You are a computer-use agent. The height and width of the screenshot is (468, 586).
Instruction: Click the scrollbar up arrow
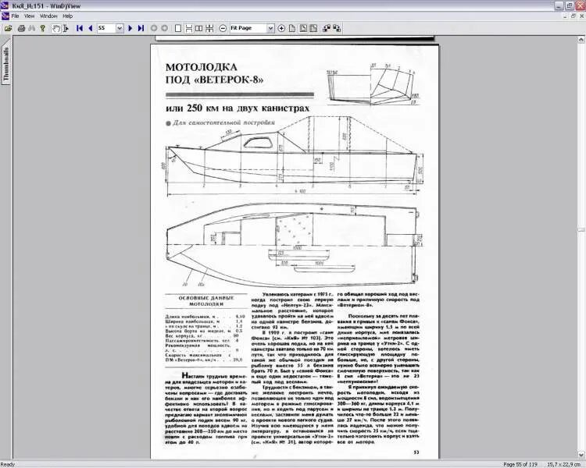[x=581, y=40]
